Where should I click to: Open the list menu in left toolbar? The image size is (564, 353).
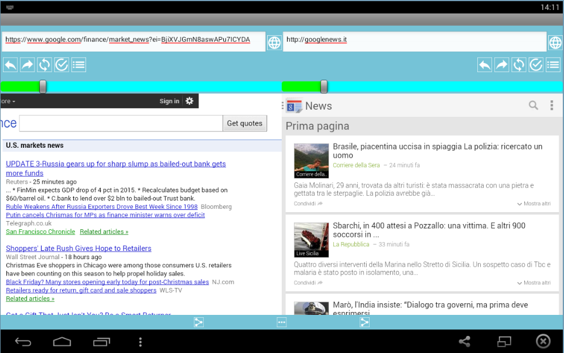(79, 65)
